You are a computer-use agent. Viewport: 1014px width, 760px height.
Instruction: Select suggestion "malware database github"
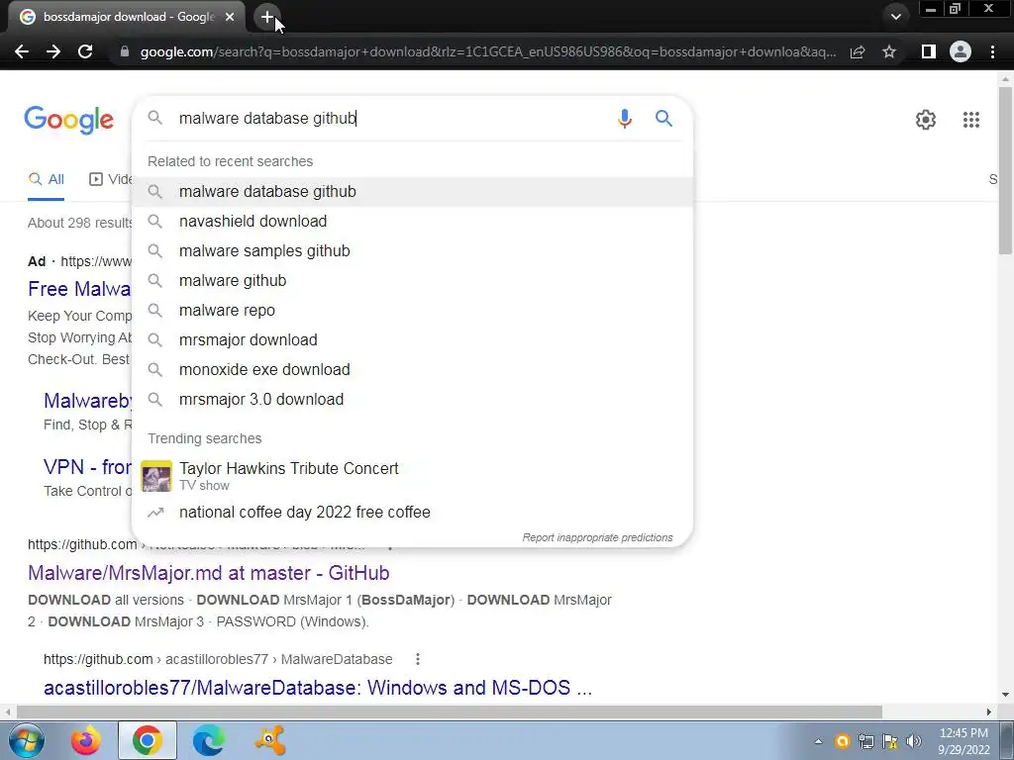[412, 192]
